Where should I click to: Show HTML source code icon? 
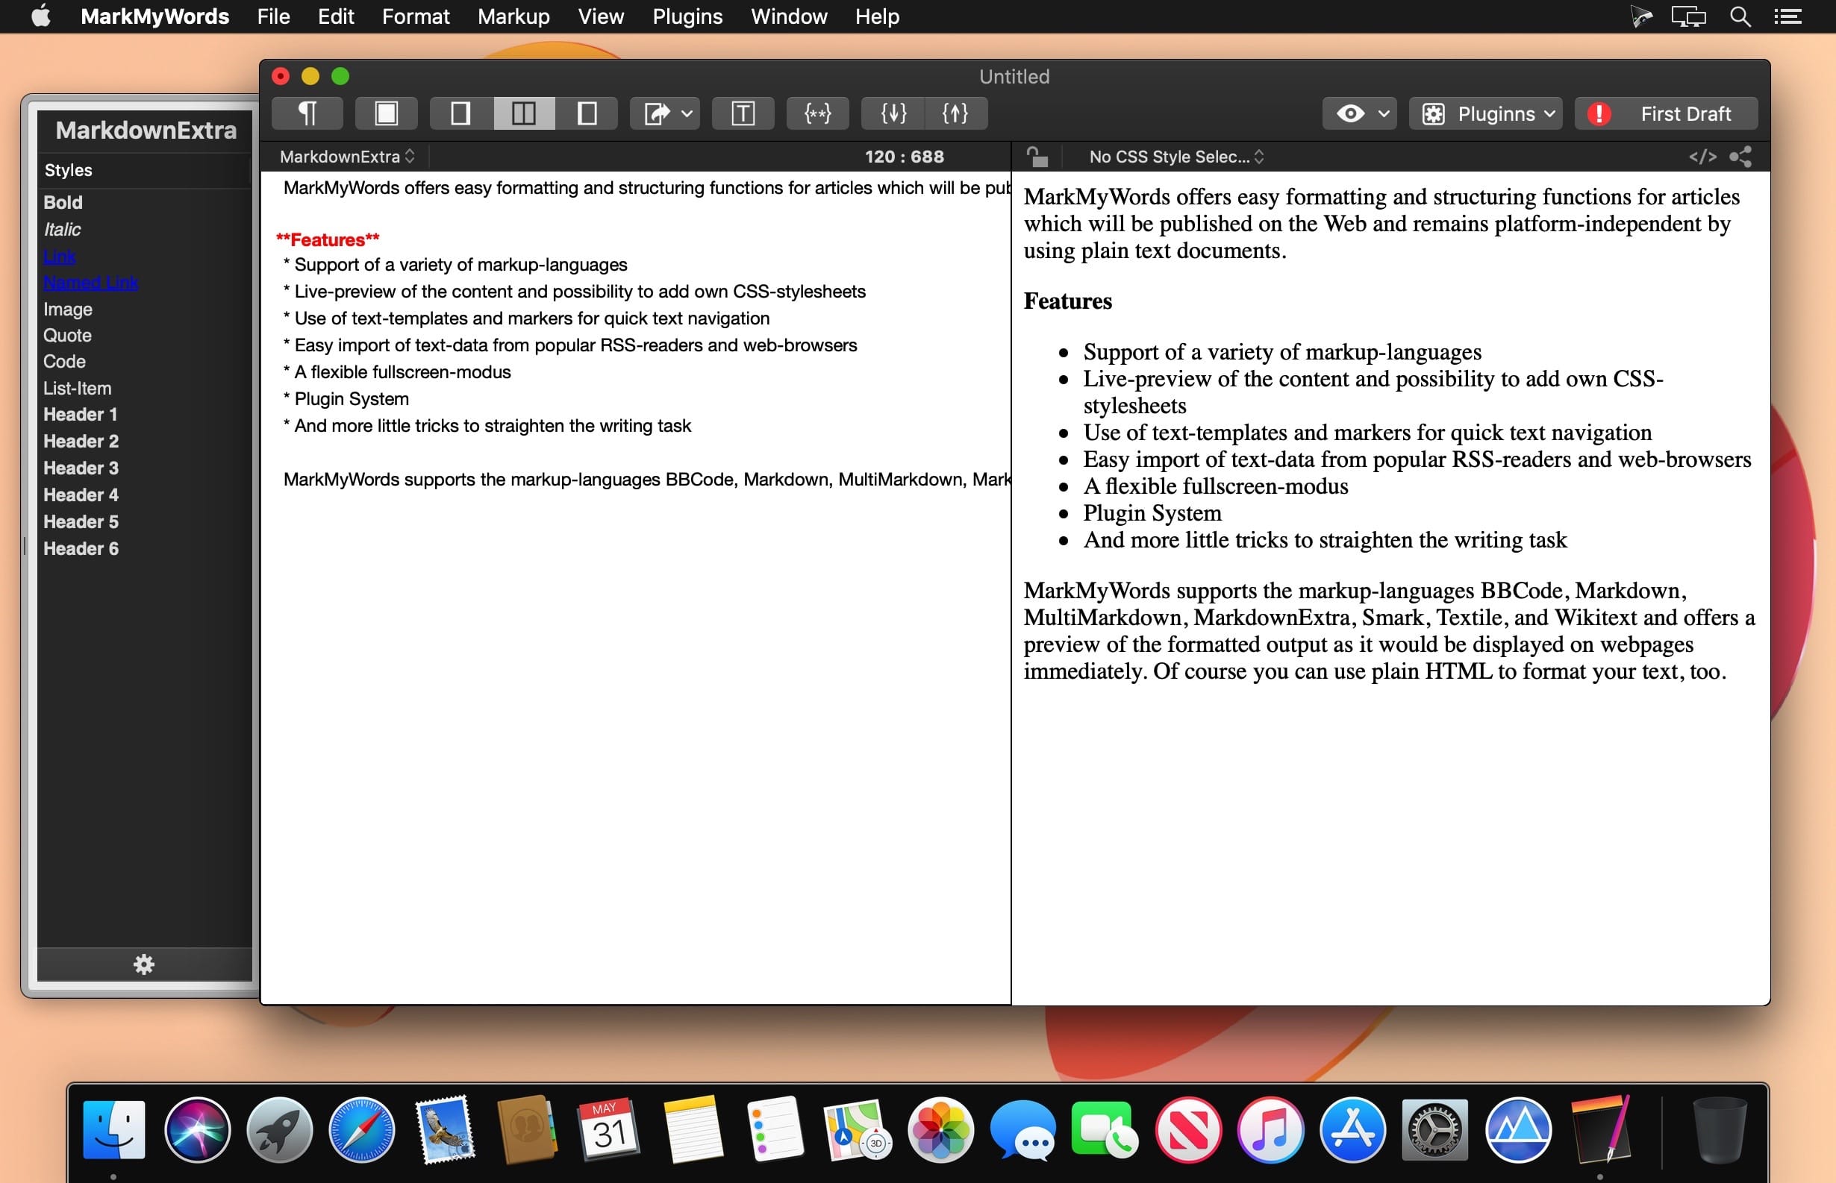point(1702,157)
